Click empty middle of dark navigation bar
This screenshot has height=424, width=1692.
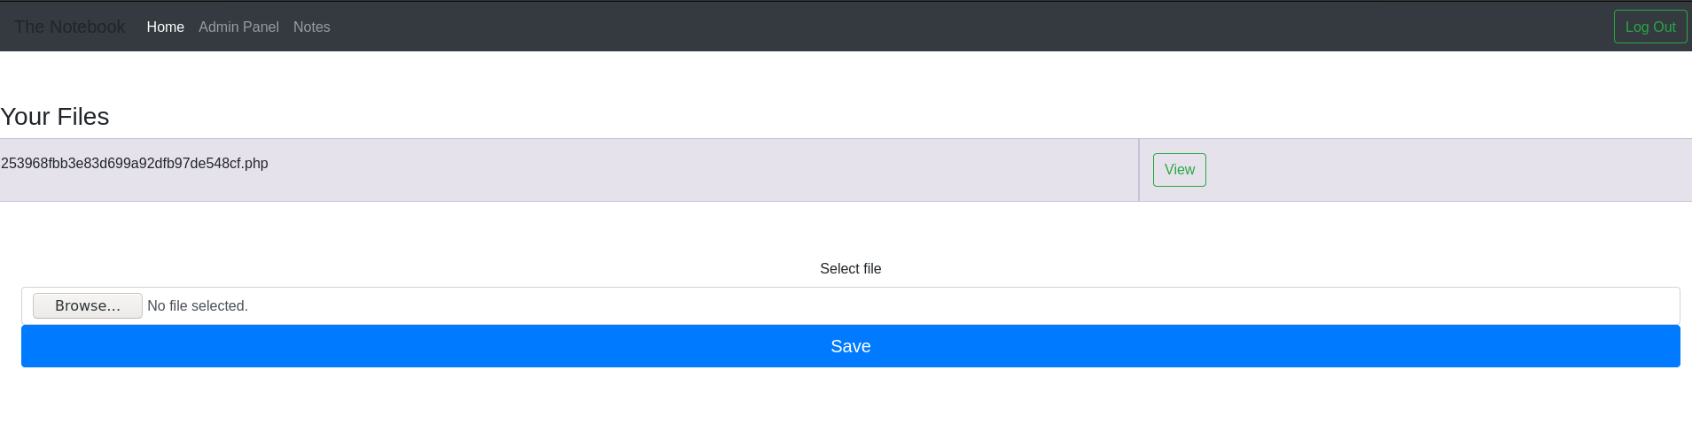886,27
